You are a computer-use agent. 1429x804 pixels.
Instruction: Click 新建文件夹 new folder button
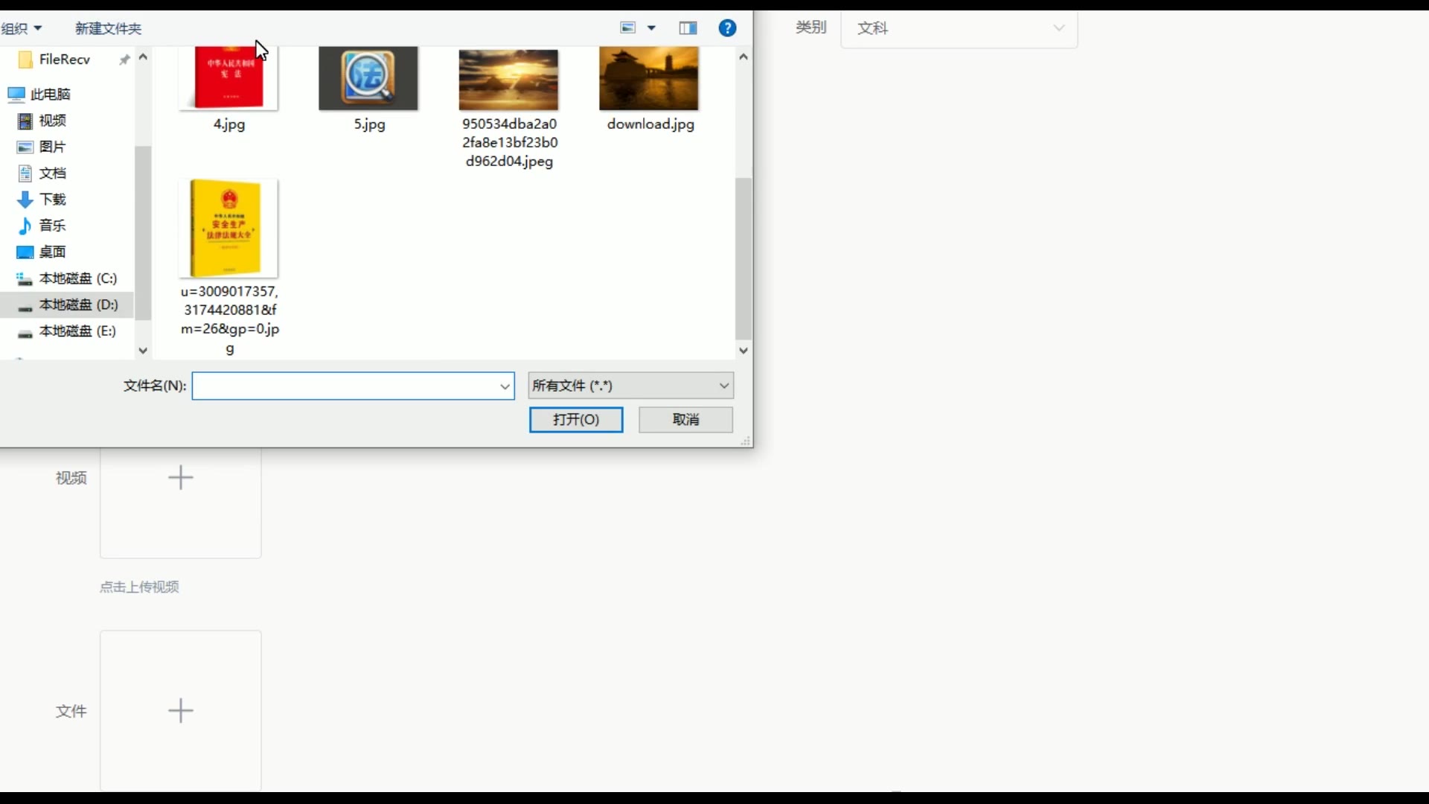coord(108,28)
